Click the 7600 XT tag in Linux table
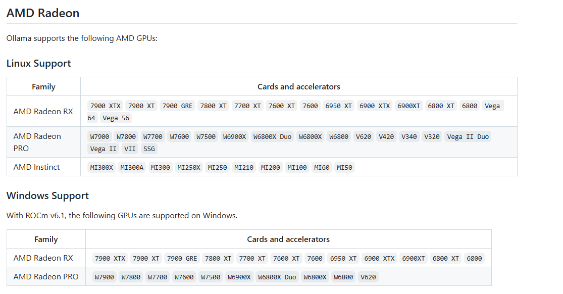 coord(282,106)
